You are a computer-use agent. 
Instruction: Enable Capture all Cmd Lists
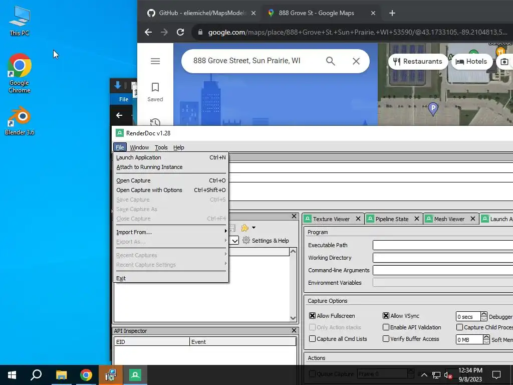coord(313,339)
